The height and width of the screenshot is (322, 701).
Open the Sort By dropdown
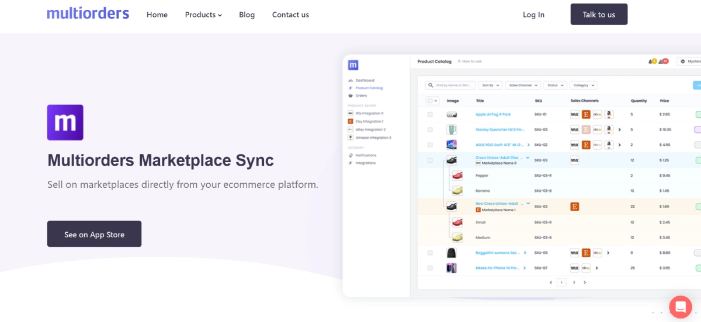click(490, 85)
